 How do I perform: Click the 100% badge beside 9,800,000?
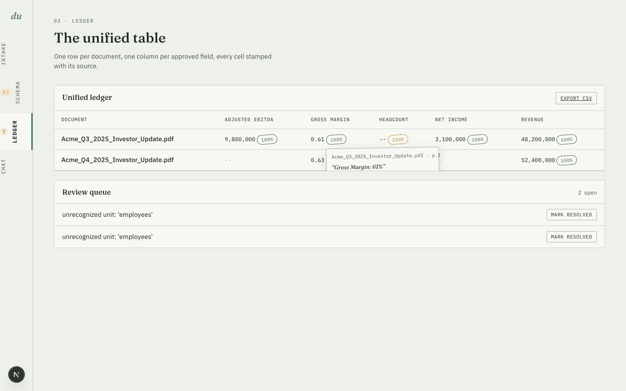point(267,139)
